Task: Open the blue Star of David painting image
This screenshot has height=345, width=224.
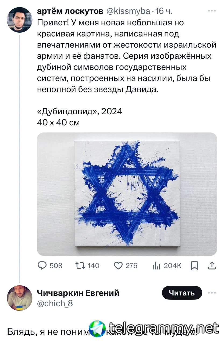Action: point(127,194)
